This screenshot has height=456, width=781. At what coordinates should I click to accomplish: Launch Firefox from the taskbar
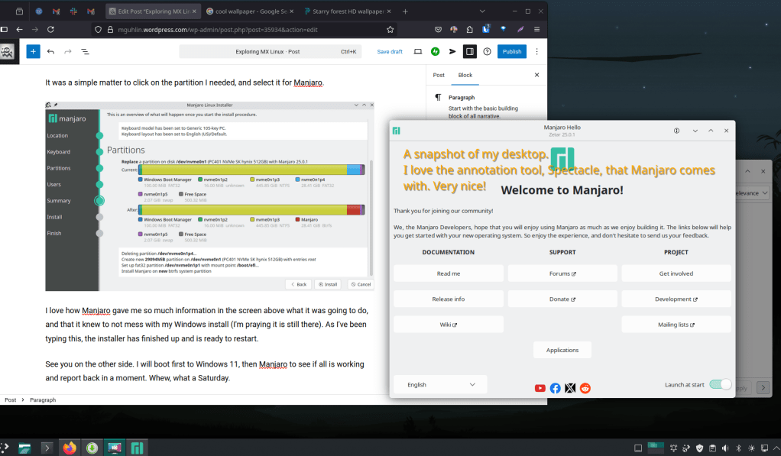(x=70, y=448)
